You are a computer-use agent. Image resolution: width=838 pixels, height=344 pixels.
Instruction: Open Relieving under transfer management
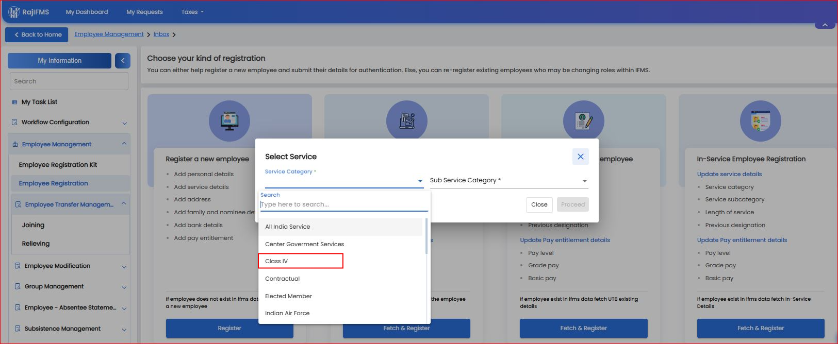tap(36, 244)
